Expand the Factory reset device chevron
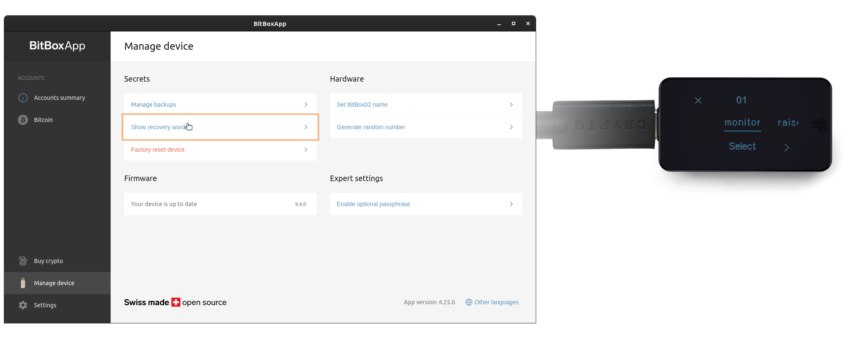 306,150
